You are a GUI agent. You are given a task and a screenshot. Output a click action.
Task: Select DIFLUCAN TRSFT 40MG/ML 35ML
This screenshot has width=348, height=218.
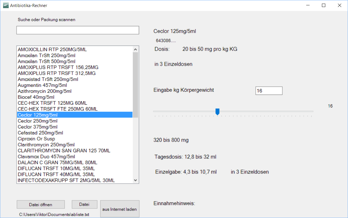pyautogui.click(x=75, y=174)
